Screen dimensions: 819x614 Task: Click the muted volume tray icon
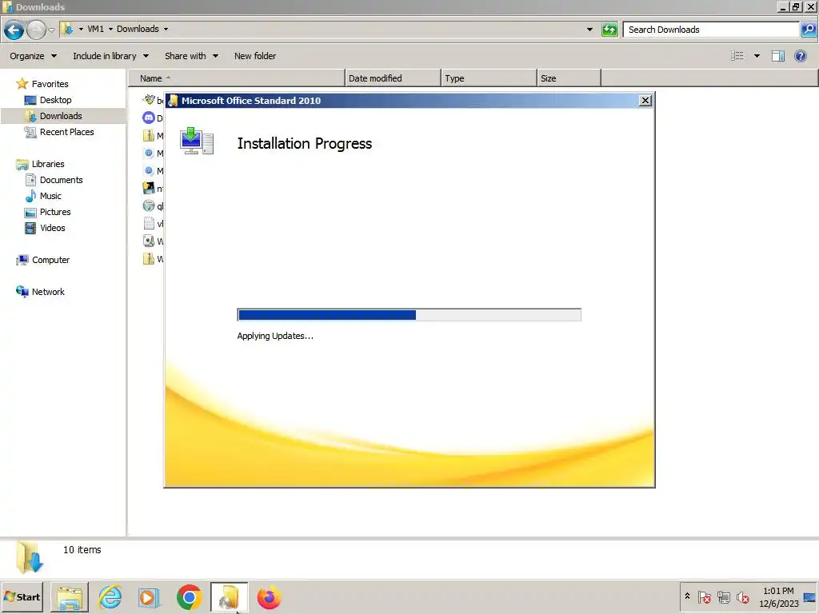(x=742, y=596)
